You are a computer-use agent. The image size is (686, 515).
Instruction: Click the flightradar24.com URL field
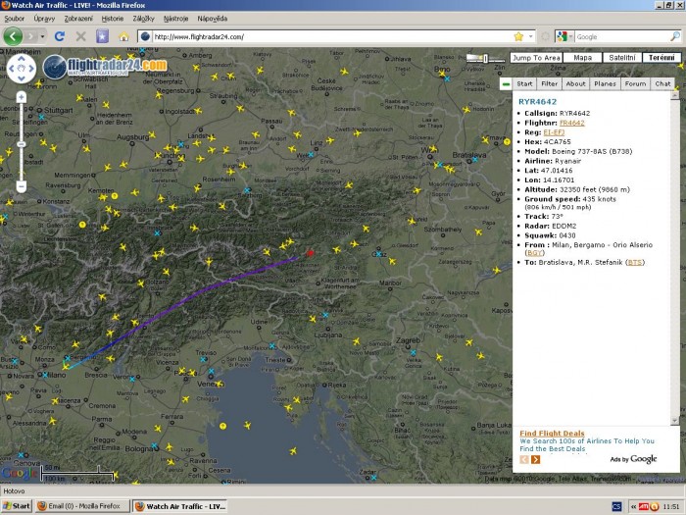332,37
